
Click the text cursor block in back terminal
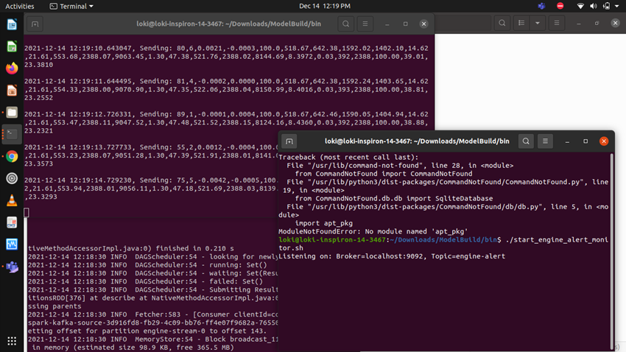[27, 213]
